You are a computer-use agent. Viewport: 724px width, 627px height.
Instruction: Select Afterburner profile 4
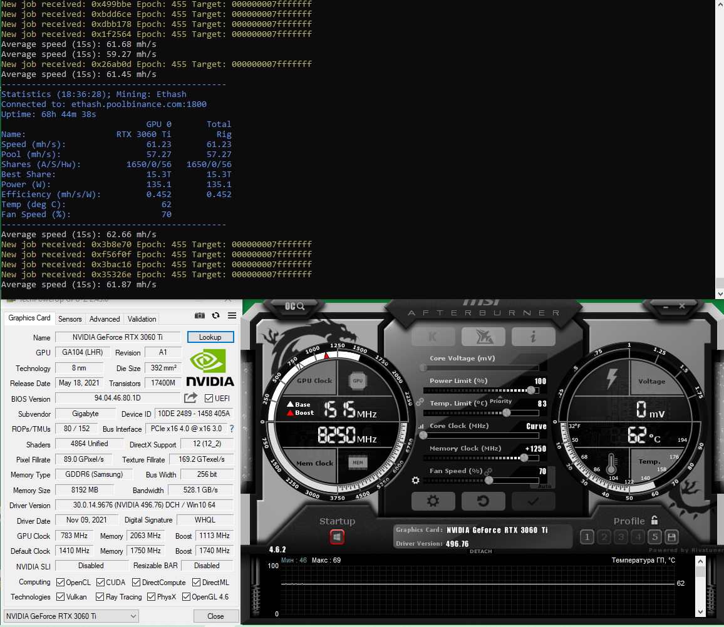click(638, 537)
